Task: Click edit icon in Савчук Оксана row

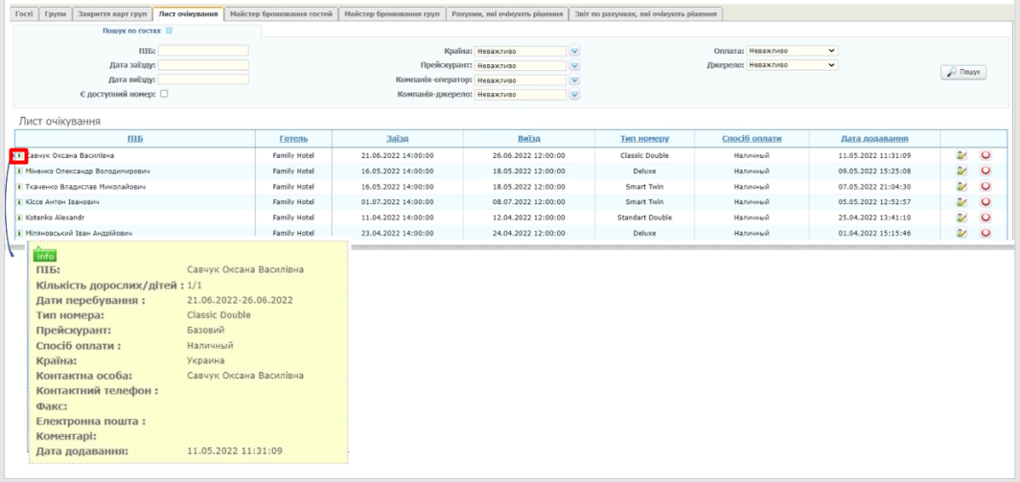Action: 962,155
